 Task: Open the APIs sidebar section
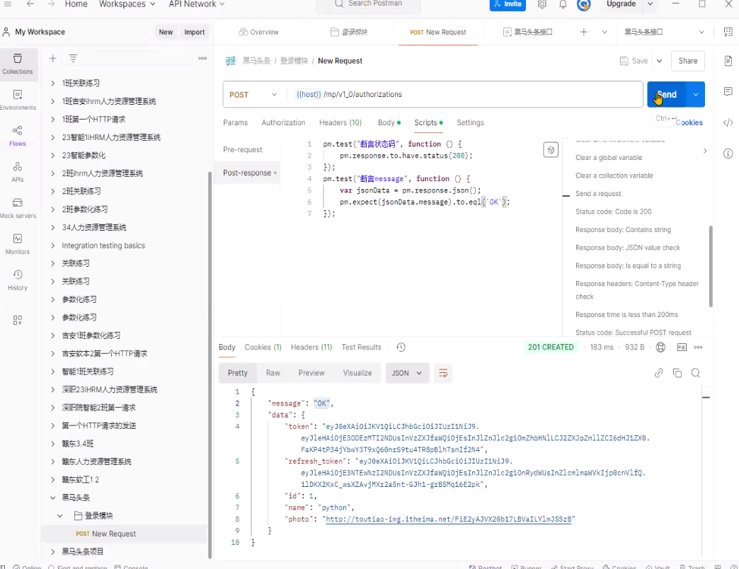(x=18, y=172)
